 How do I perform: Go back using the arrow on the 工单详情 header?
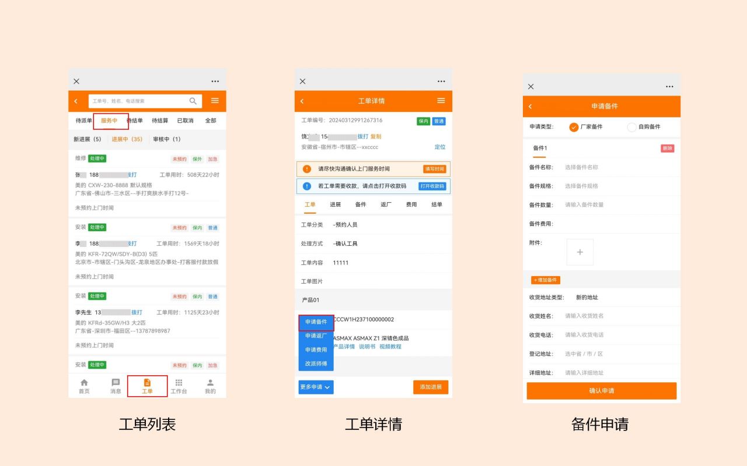[302, 101]
